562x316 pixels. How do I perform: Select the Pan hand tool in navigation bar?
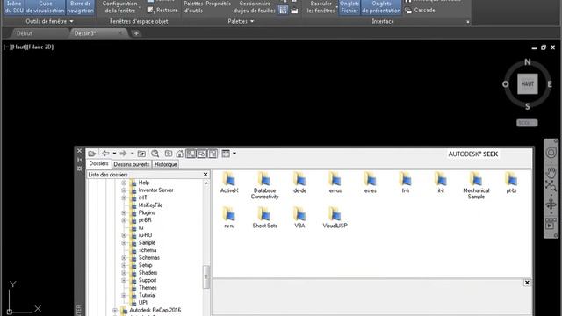(551, 173)
